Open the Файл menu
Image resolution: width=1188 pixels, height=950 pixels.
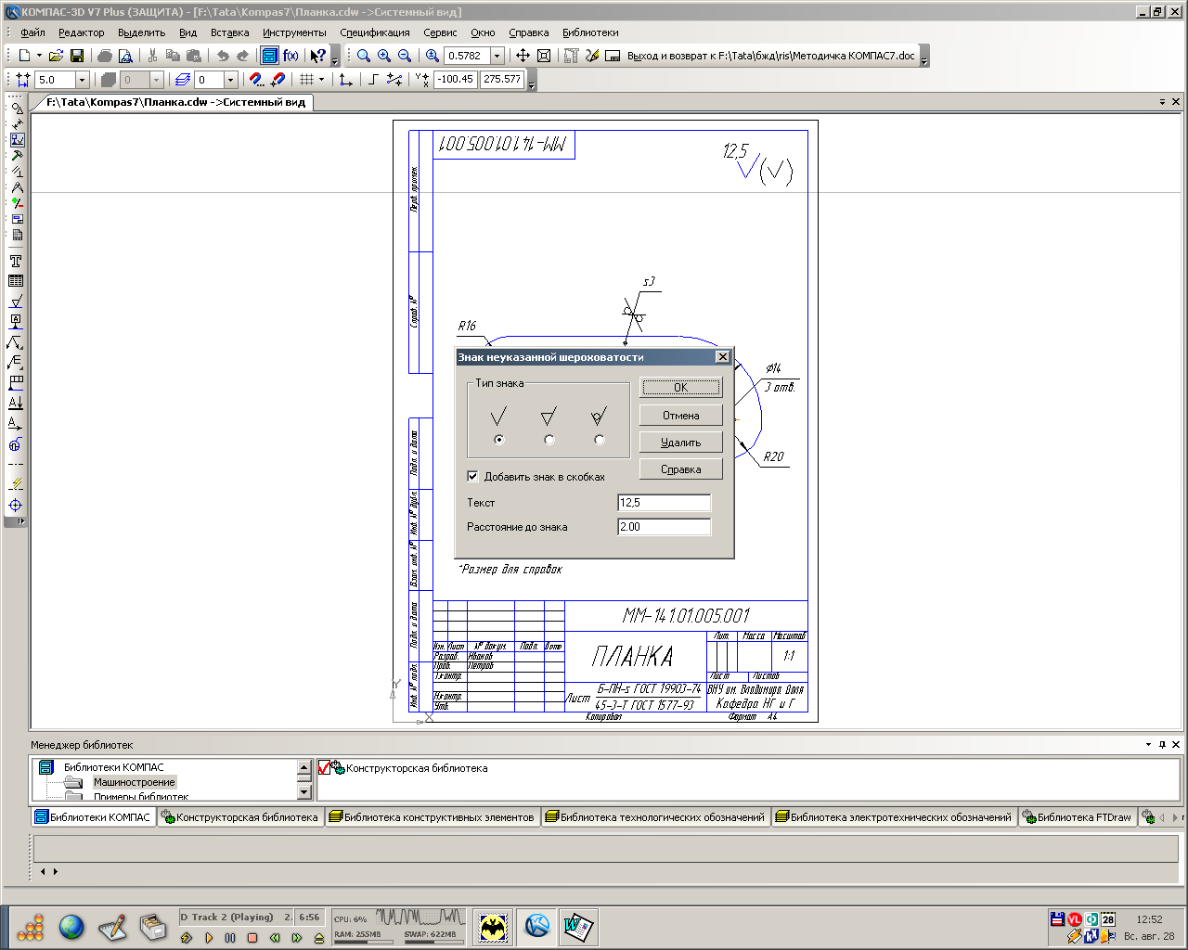pos(32,32)
